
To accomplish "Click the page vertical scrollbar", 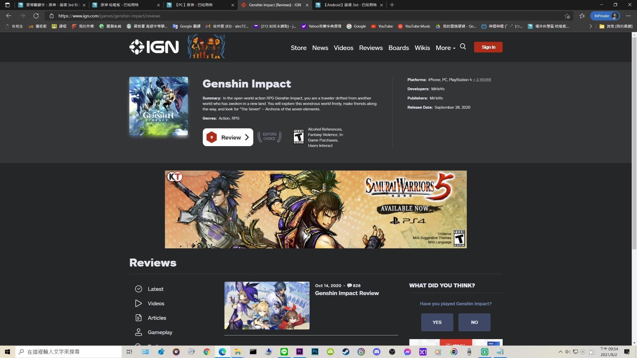I will tap(634, 143).
